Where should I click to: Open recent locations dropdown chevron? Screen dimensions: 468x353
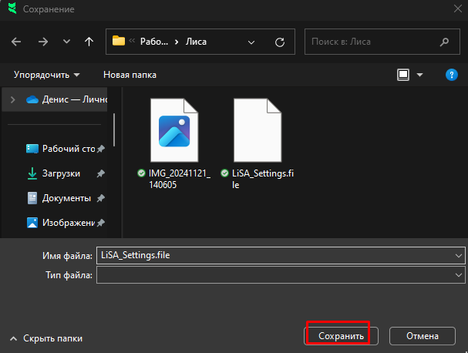tap(66, 41)
